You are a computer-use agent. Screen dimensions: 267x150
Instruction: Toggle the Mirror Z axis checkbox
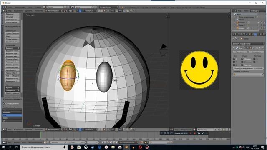[234, 65]
